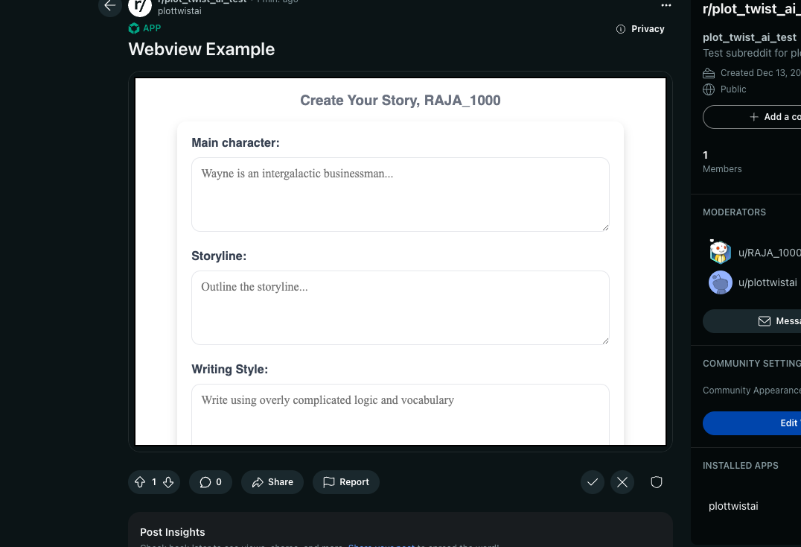
Task: Approve the post with the checkmark icon
Action: [593, 482]
